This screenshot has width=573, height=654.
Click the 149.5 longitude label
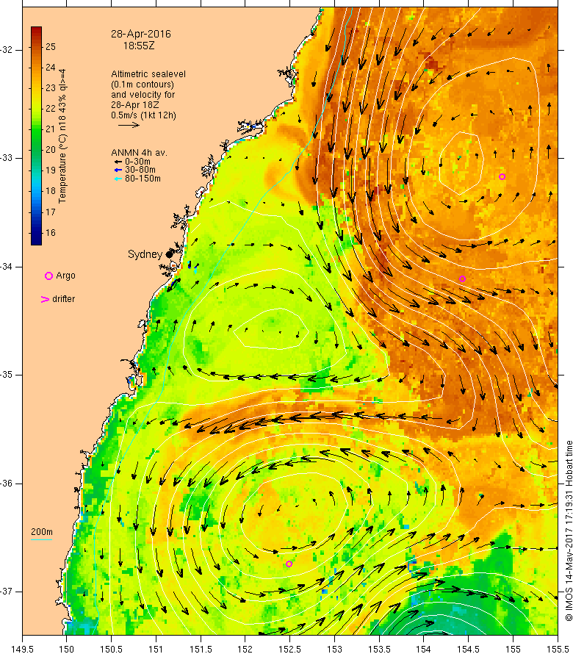tap(22, 649)
